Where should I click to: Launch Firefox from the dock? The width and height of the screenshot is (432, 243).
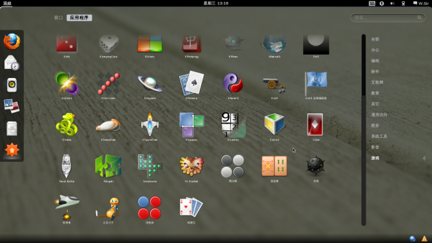[12, 41]
